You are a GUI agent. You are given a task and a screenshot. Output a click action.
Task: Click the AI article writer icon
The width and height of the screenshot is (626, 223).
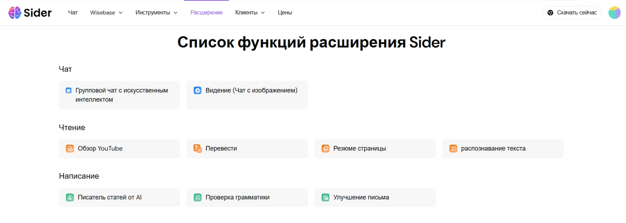pos(70,197)
